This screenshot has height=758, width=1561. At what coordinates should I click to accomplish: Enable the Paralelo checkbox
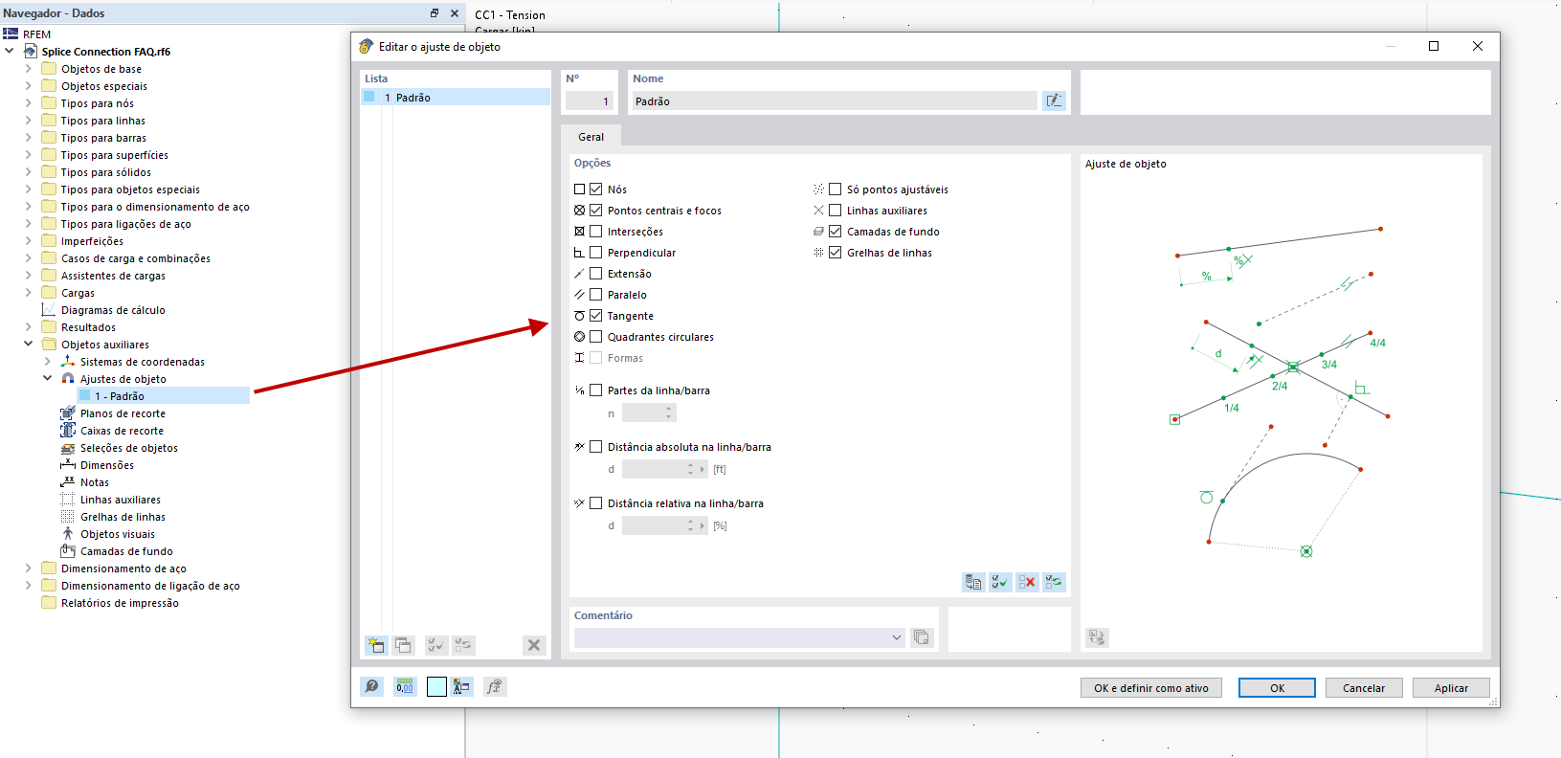pyautogui.click(x=596, y=295)
